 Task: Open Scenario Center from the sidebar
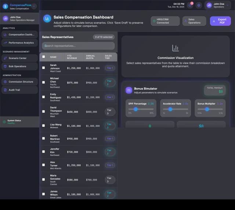pyautogui.click(x=20, y=58)
